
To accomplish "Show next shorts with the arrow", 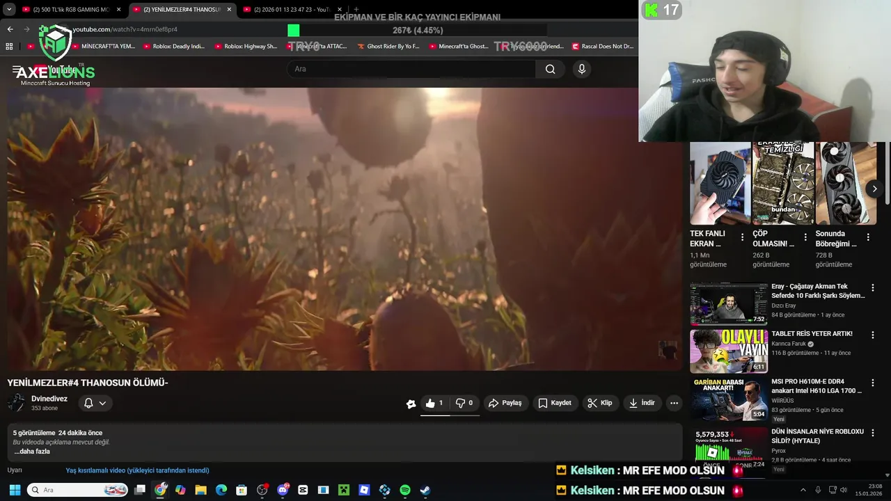I will 874,189.
